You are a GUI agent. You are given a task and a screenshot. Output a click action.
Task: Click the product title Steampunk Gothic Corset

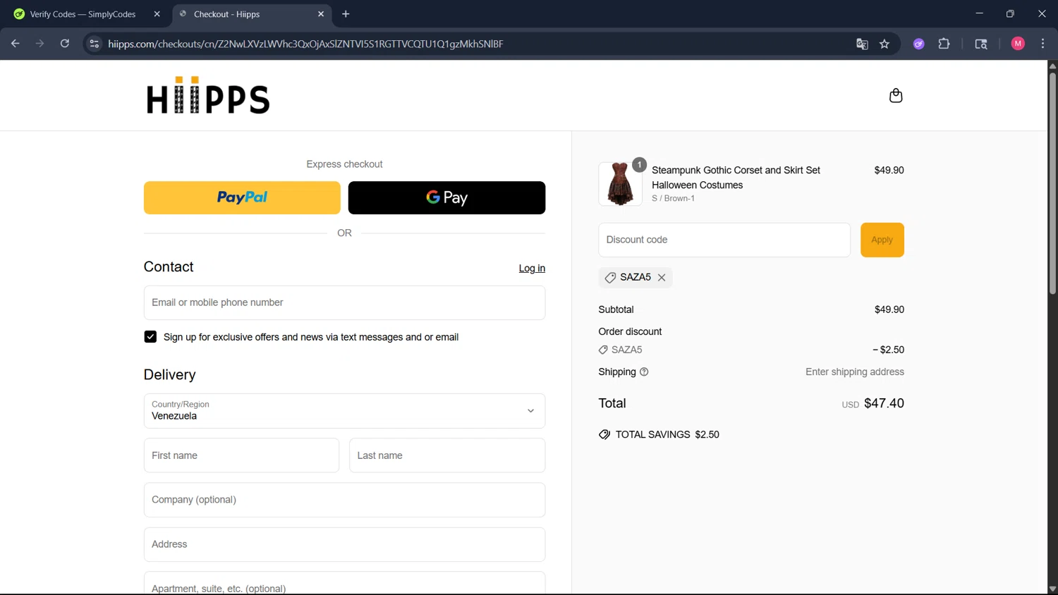pos(736,178)
